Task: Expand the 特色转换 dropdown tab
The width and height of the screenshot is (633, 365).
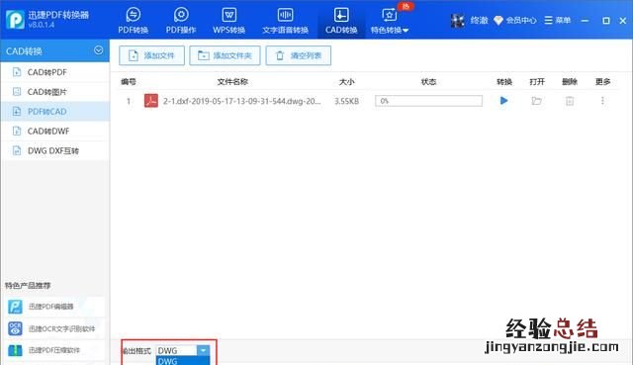Action: click(390, 20)
